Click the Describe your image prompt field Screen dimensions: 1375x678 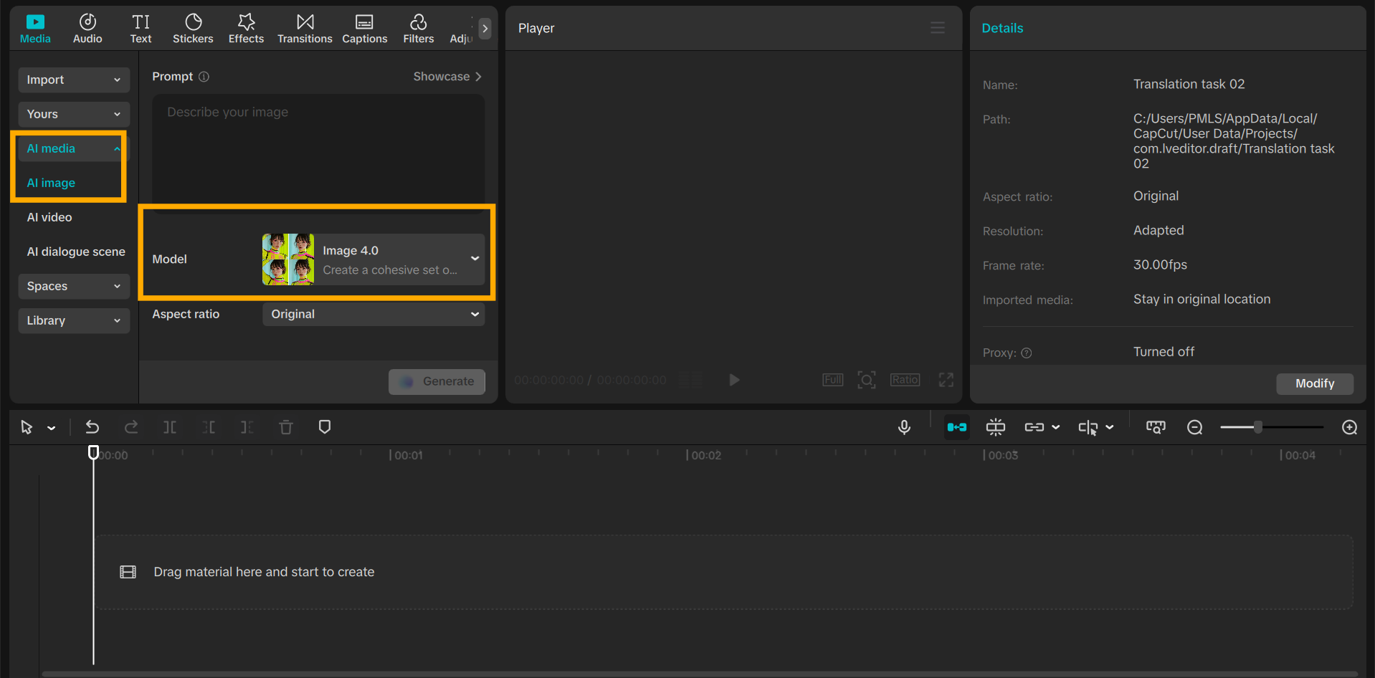tap(318, 149)
